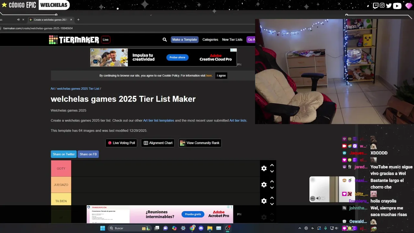This screenshot has height=233, width=414.
Task: Click the microphone tray icon
Action: 325,228
